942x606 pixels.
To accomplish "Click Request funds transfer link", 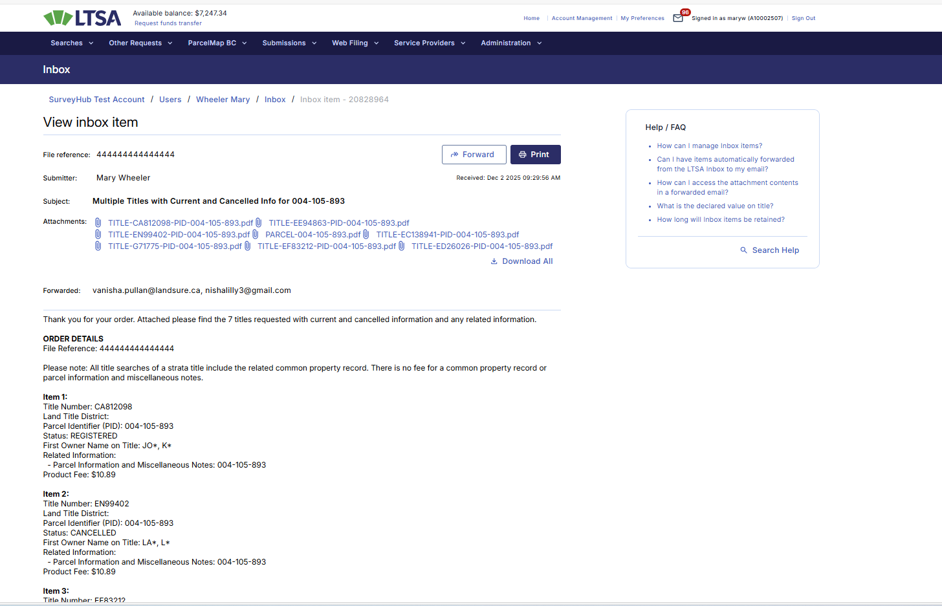I will [168, 23].
